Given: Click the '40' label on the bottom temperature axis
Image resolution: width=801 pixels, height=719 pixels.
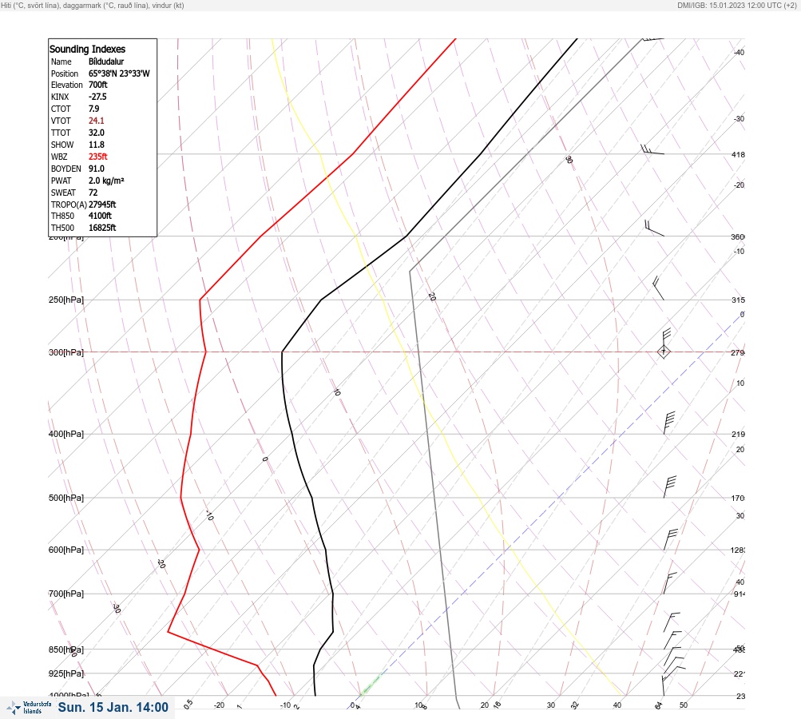Looking at the screenshot, I should (x=617, y=705).
